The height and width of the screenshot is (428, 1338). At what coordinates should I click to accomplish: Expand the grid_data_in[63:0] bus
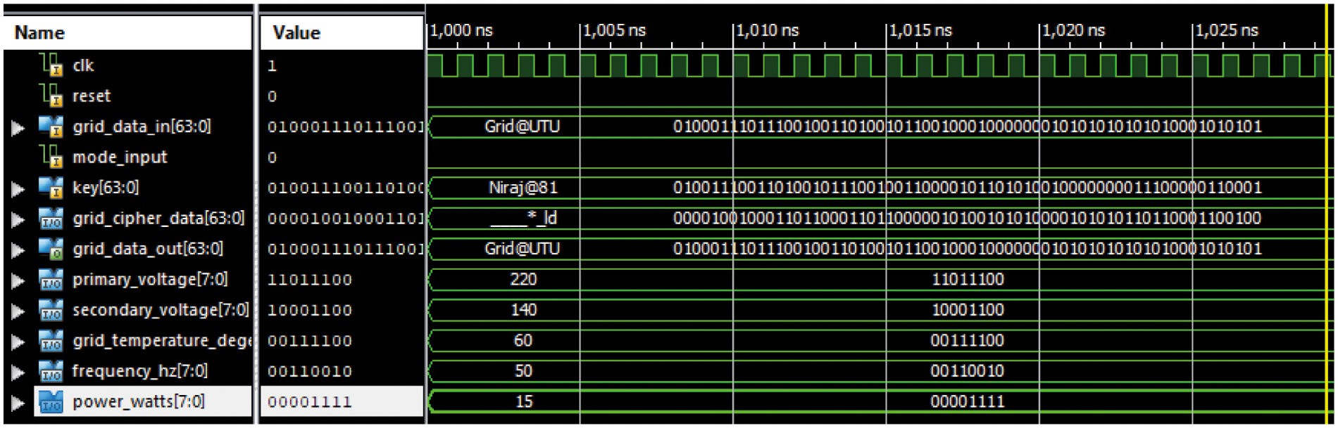pos(18,127)
